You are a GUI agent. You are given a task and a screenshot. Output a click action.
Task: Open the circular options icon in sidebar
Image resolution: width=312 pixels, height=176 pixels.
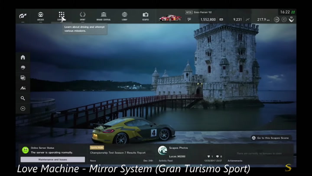(x=23, y=108)
